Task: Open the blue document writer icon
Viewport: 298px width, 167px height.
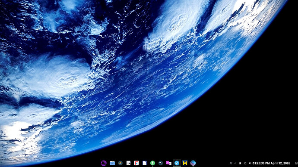Action: click(145, 163)
